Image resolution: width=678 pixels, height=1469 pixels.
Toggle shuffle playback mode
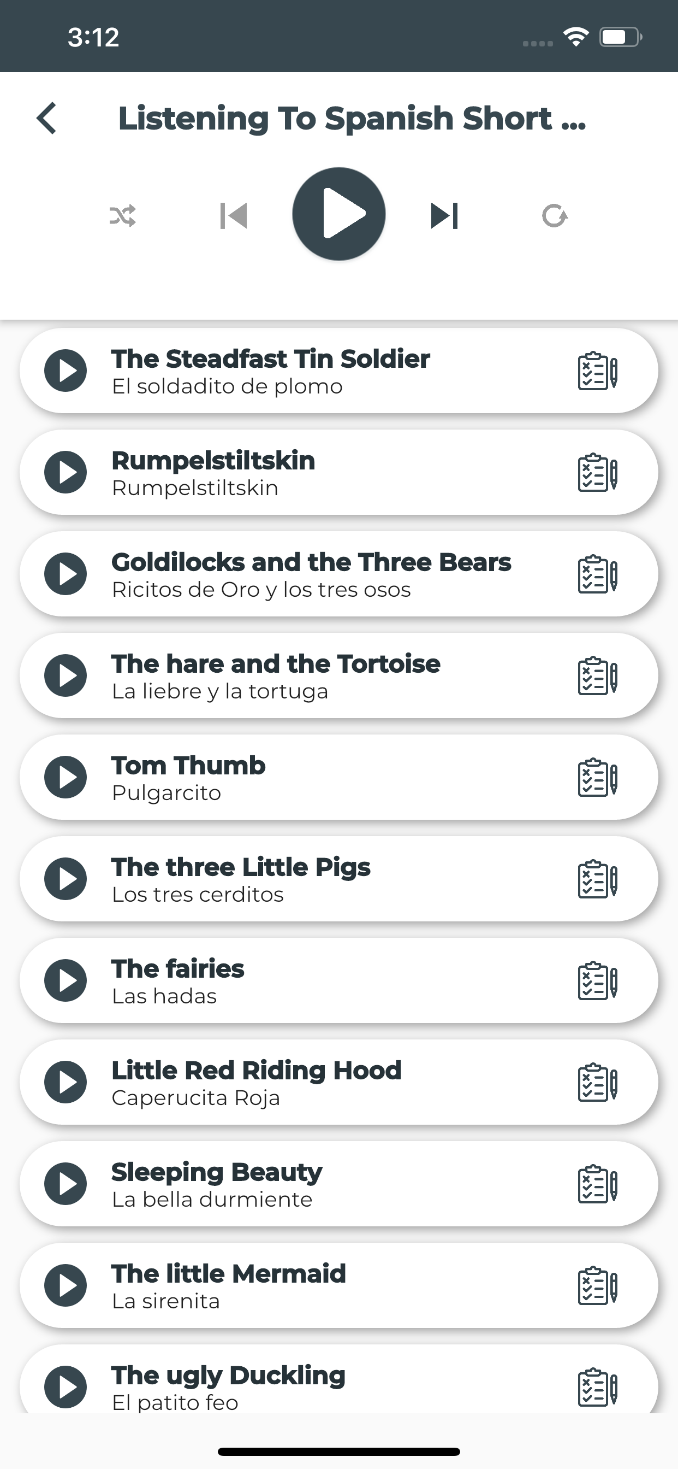click(x=122, y=215)
